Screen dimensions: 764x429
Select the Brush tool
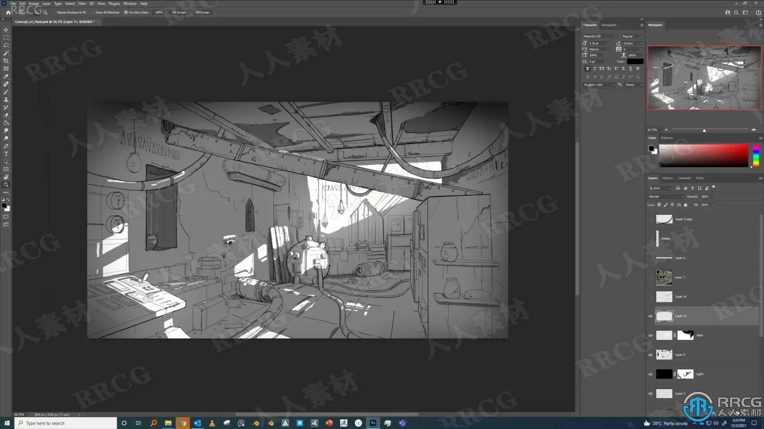[x=6, y=92]
